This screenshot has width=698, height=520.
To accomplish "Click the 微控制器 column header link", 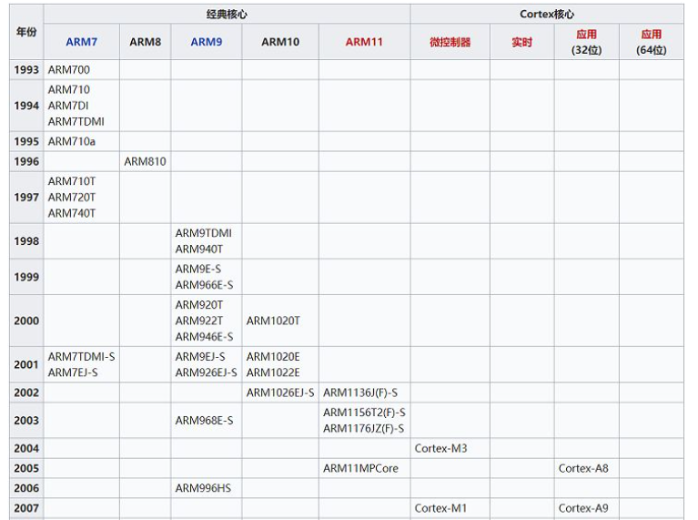I will click(x=450, y=42).
